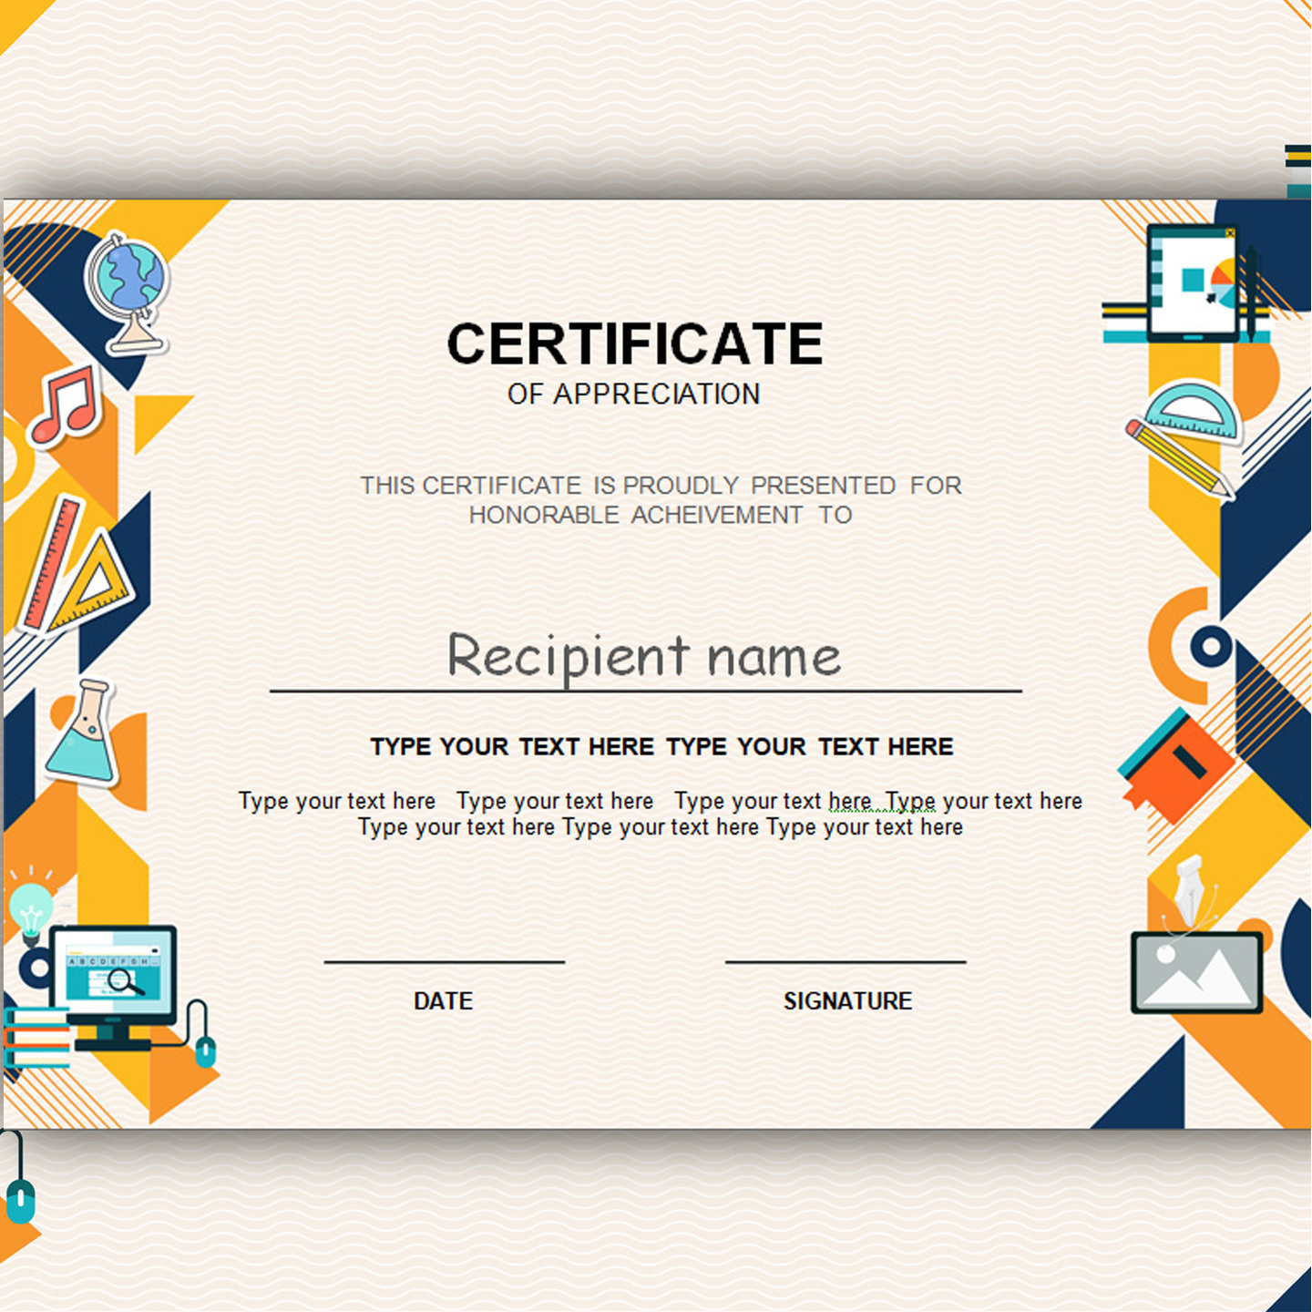Select the tablet with pie chart graphic

pos(1193,283)
